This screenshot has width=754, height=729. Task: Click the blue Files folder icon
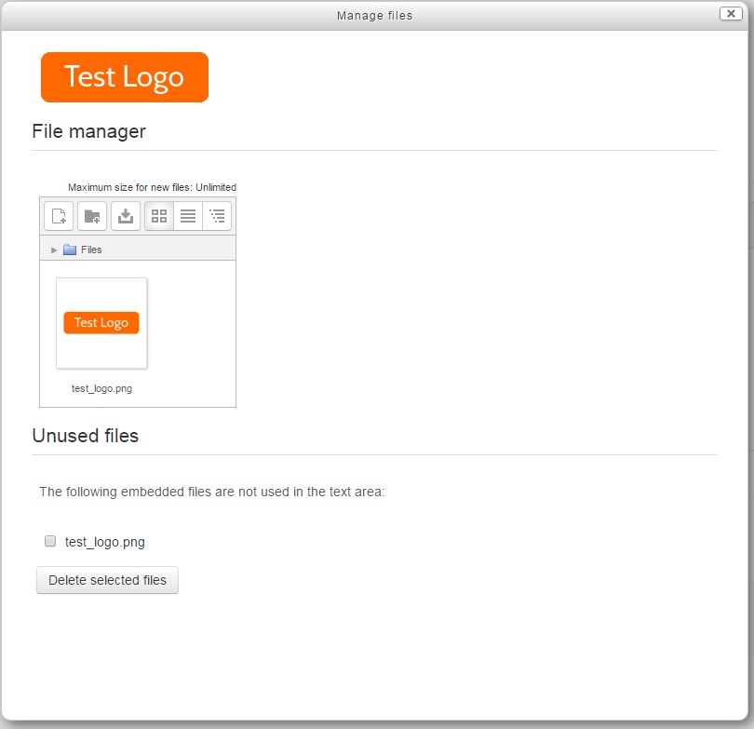click(70, 250)
